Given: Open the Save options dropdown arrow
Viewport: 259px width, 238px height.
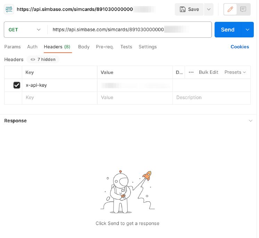Looking at the screenshot, I should click(x=209, y=9).
